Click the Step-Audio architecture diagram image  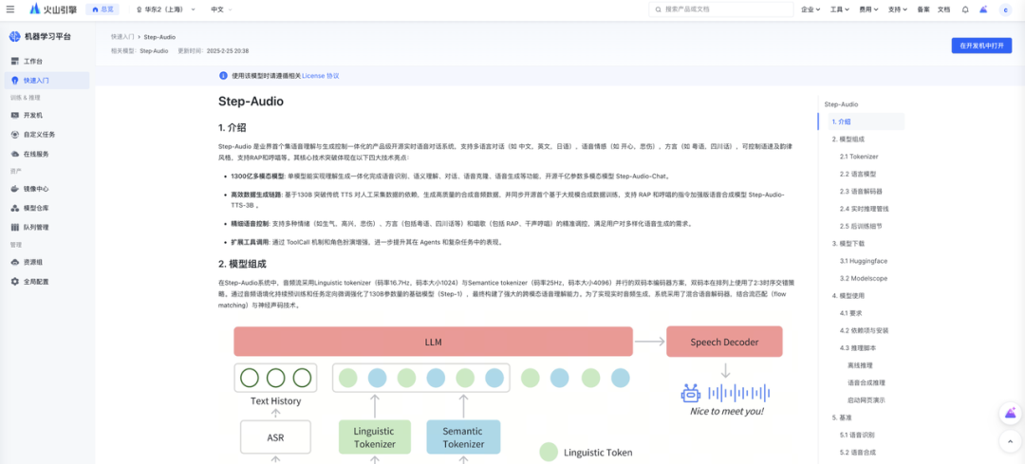[508, 394]
